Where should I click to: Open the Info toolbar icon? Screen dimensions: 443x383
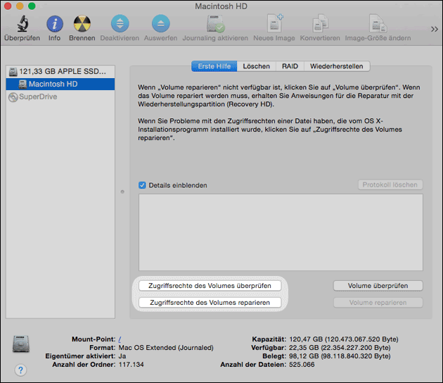coord(55,24)
